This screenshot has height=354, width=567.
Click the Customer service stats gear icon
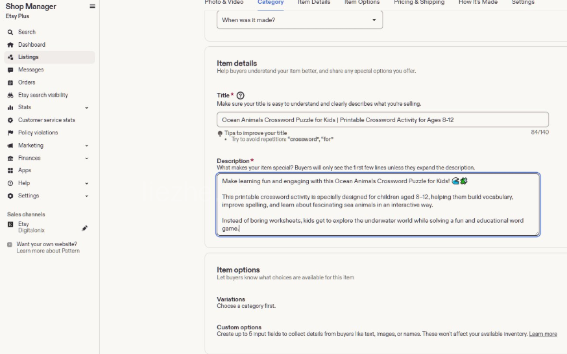(x=10, y=120)
